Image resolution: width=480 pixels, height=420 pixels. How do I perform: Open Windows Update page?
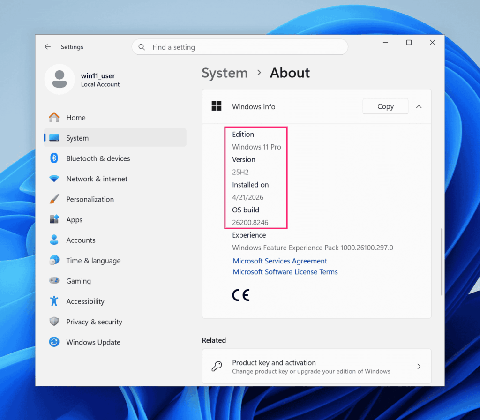[x=115, y=342]
